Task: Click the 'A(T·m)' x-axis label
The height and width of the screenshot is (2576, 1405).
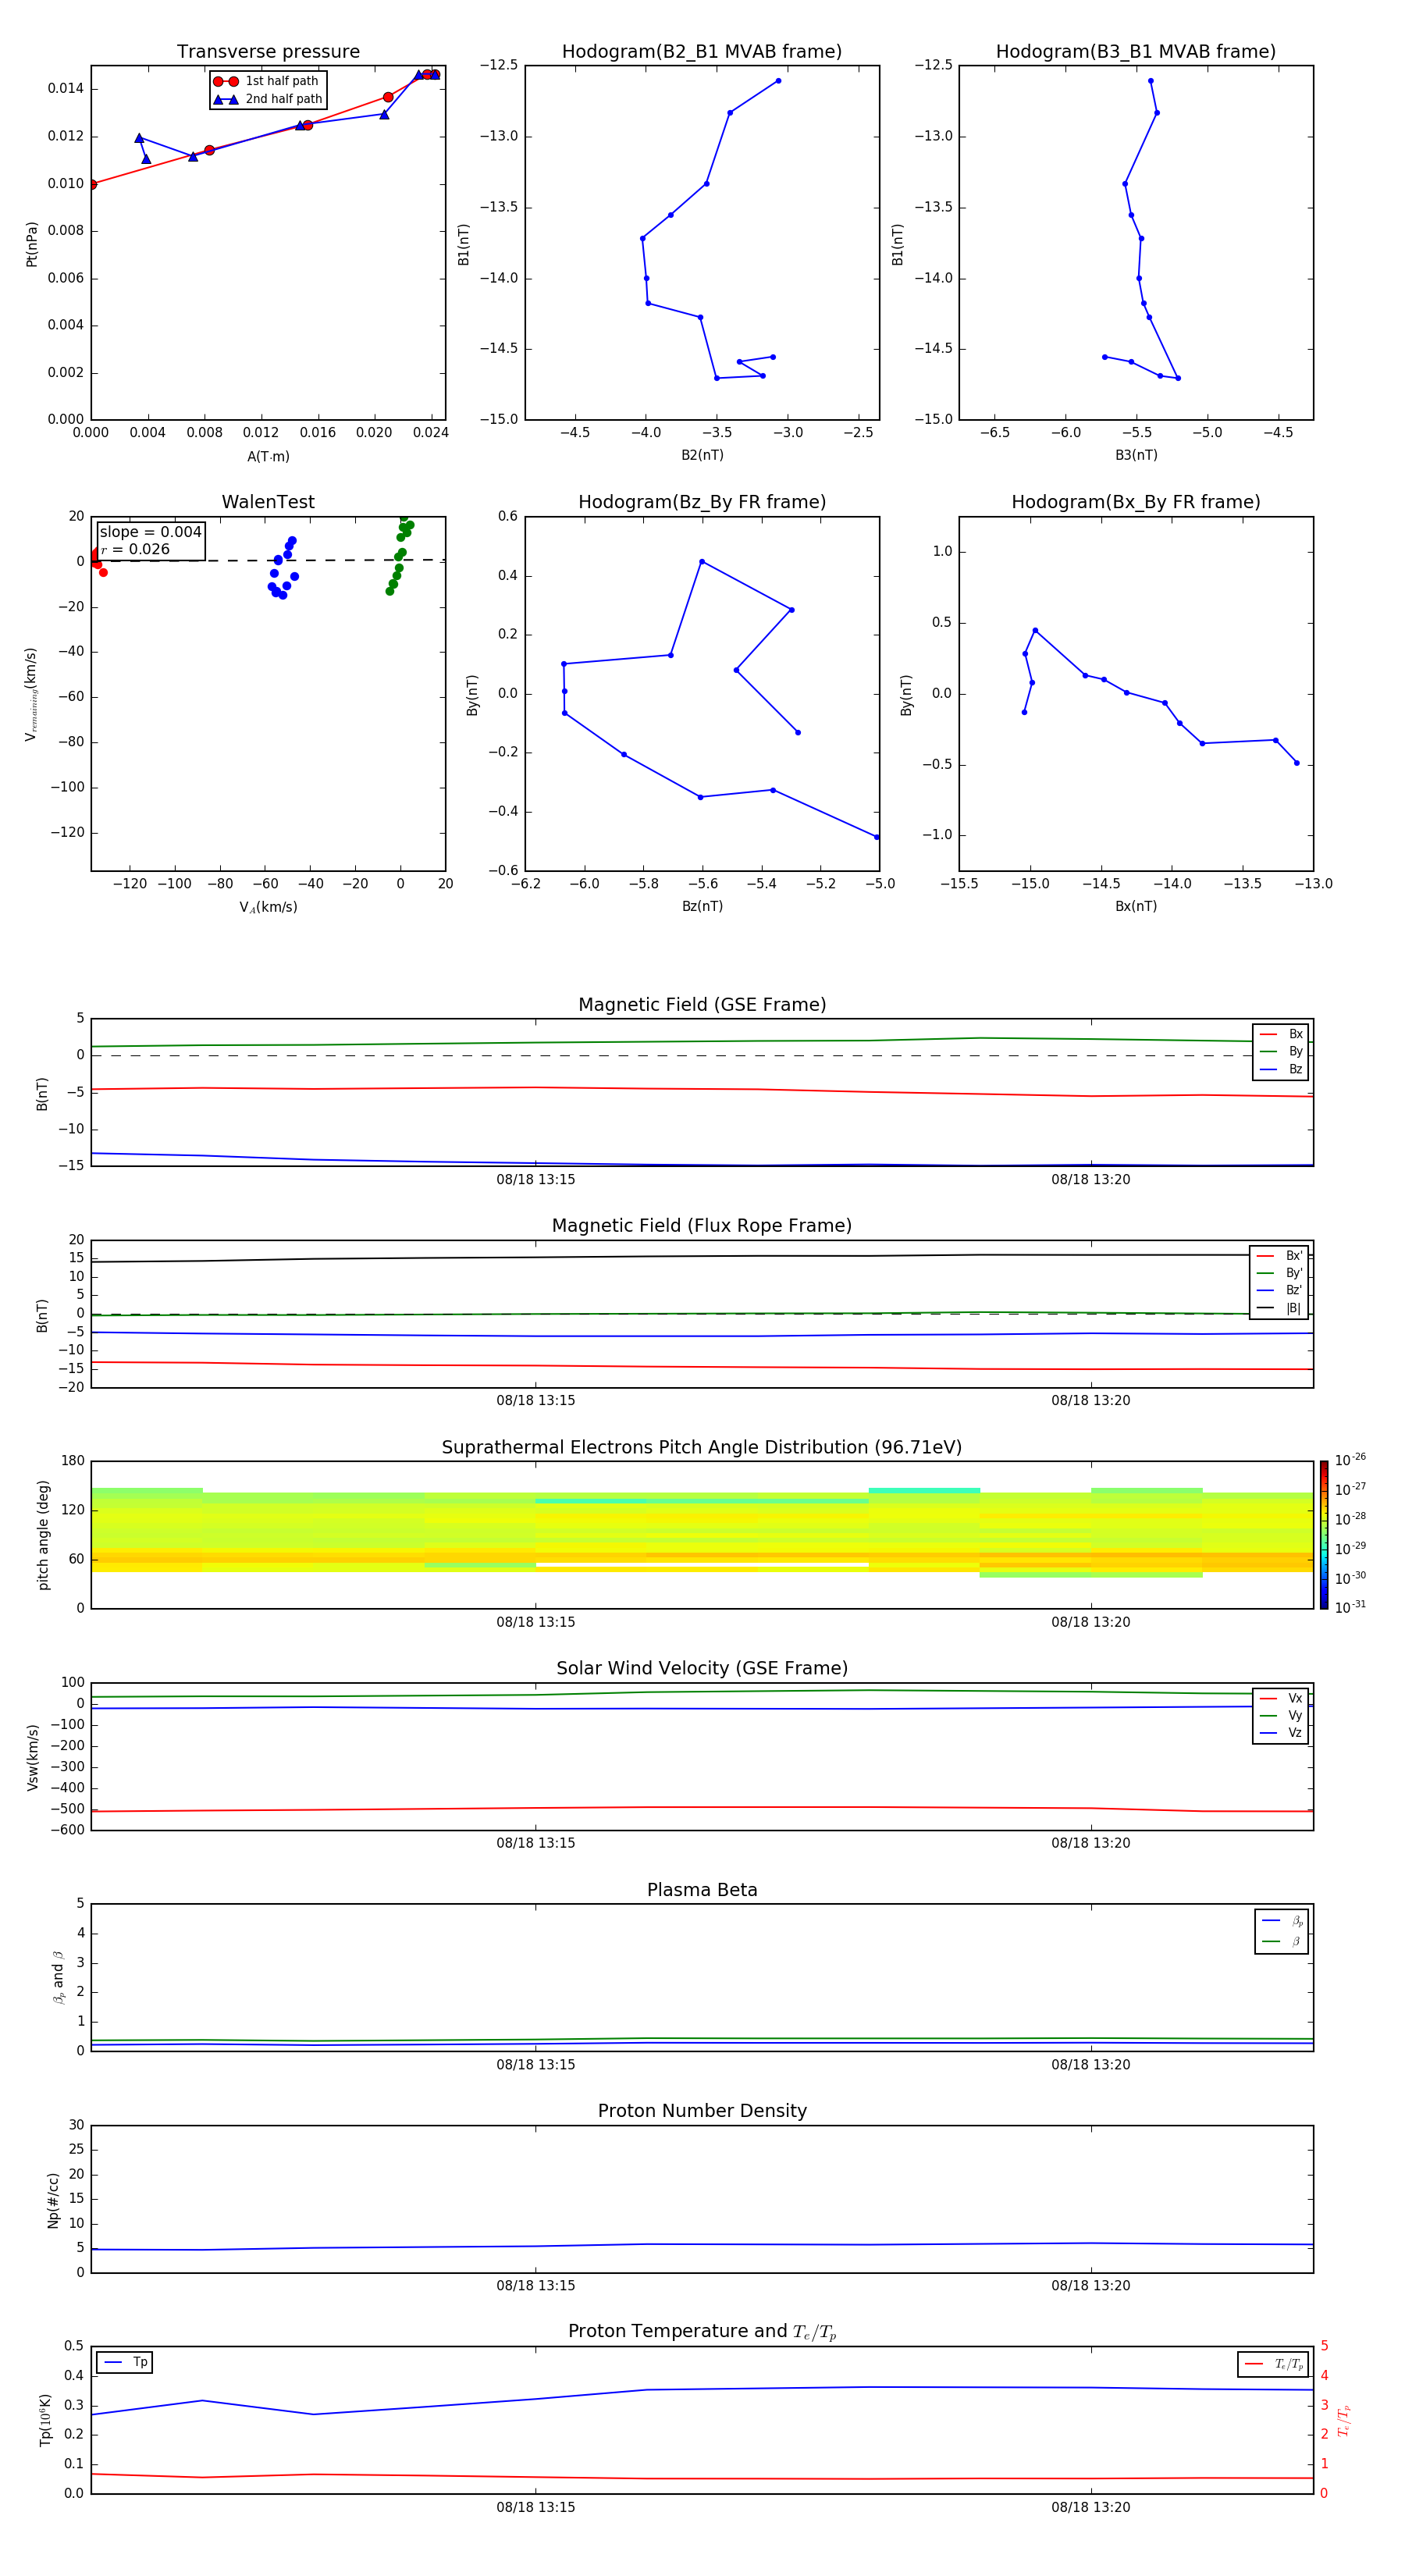Action: [268, 457]
